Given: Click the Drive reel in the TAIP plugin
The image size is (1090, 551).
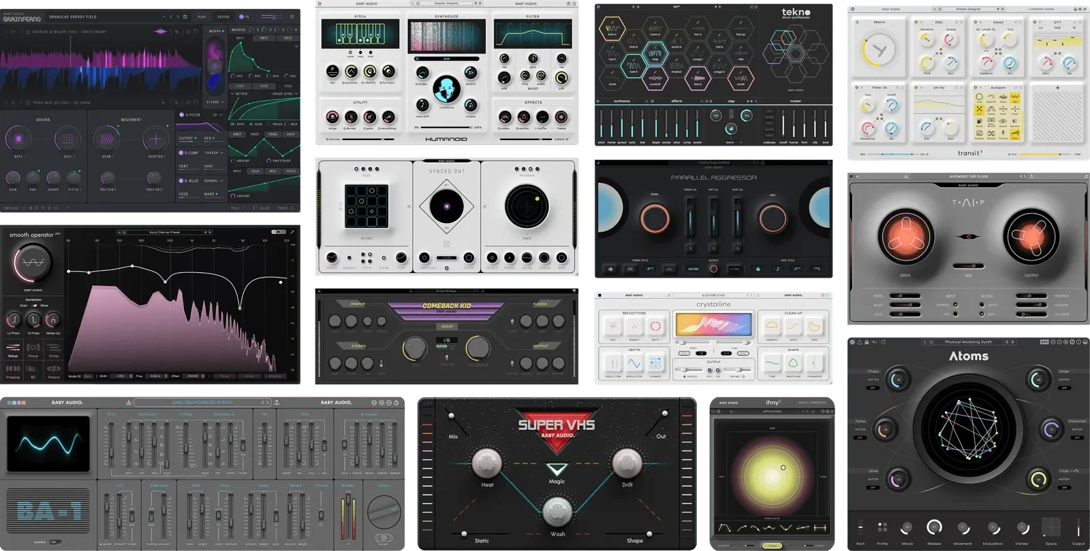Looking at the screenshot, I should point(905,238).
